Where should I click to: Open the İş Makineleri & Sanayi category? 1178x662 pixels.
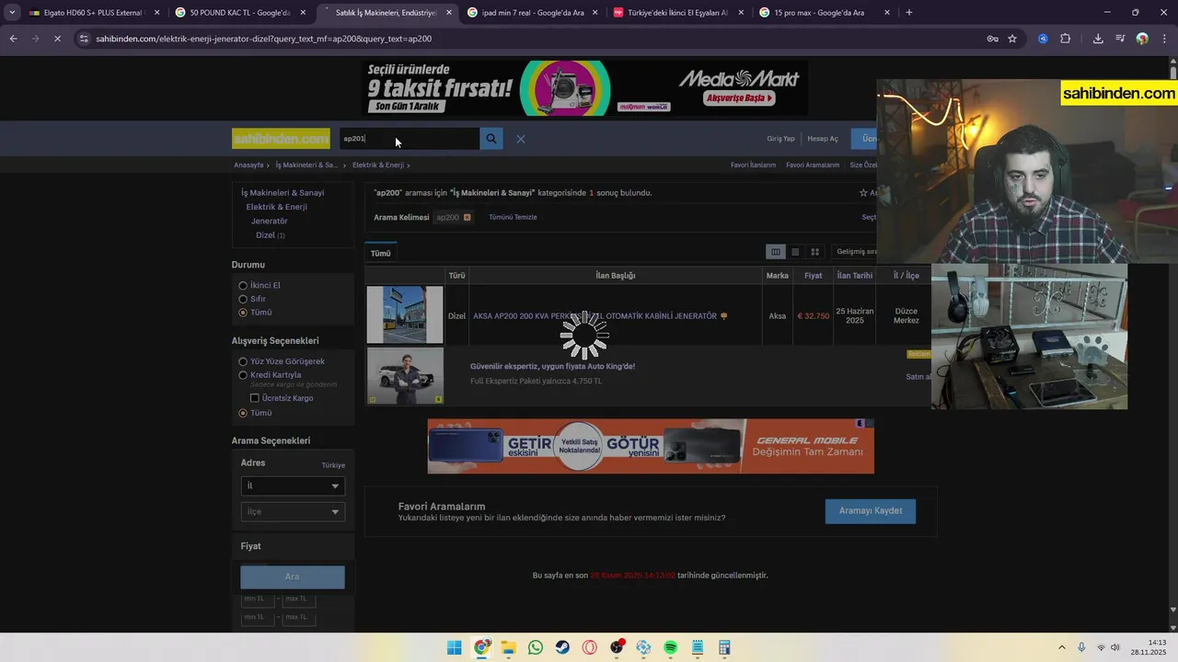[x=283, y=193]
